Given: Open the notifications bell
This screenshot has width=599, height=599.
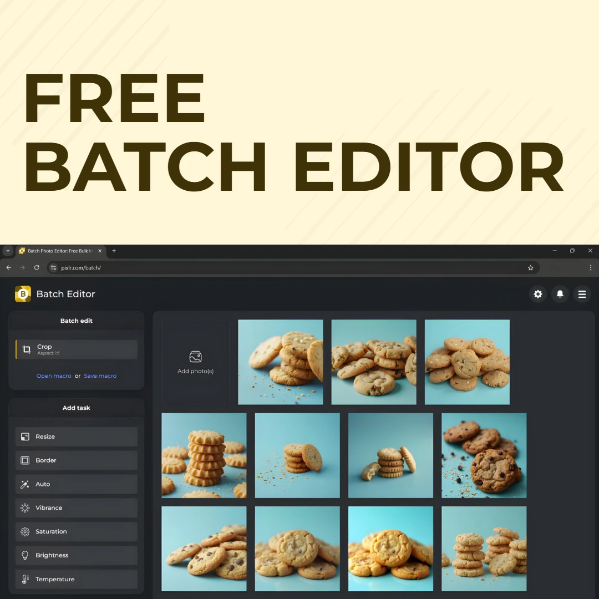Looking at the screenshot, I should click(x=560, y=294).
